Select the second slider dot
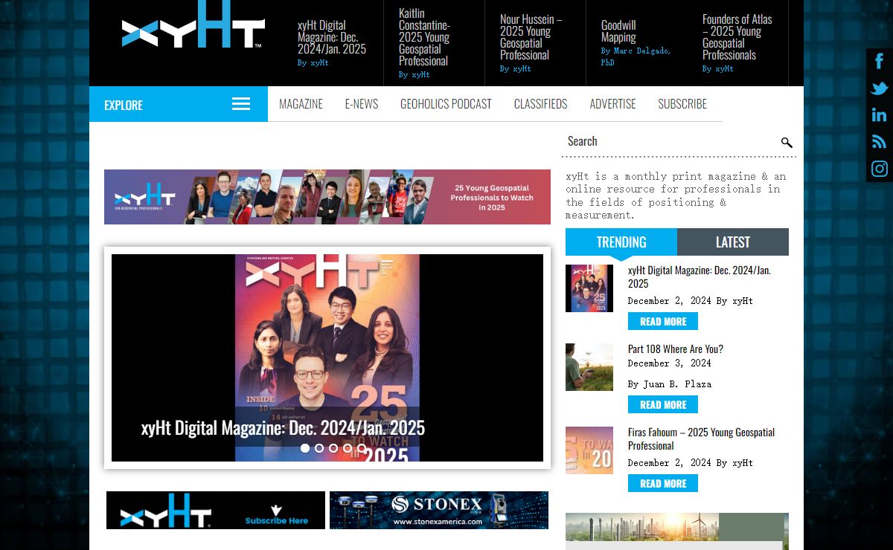 (x=319, y=448)
